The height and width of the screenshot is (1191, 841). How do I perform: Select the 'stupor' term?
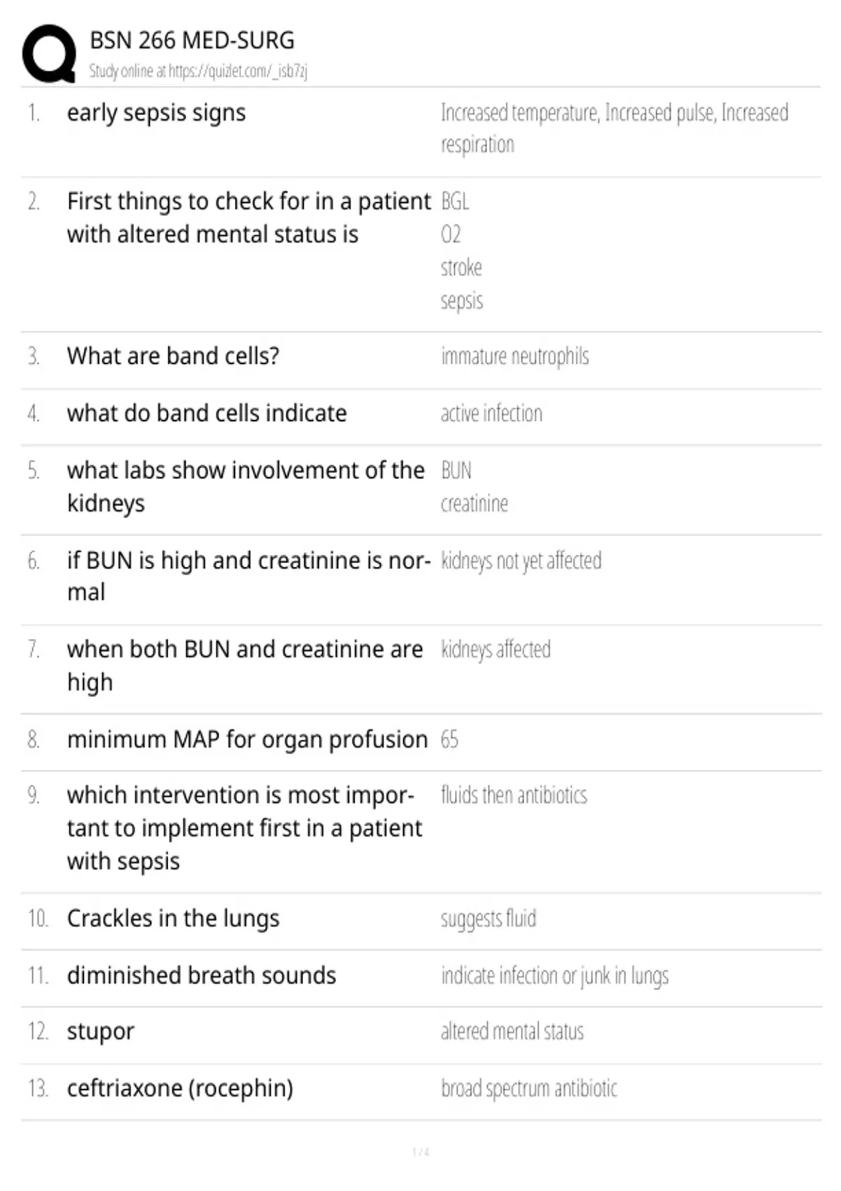[100, 1032]
